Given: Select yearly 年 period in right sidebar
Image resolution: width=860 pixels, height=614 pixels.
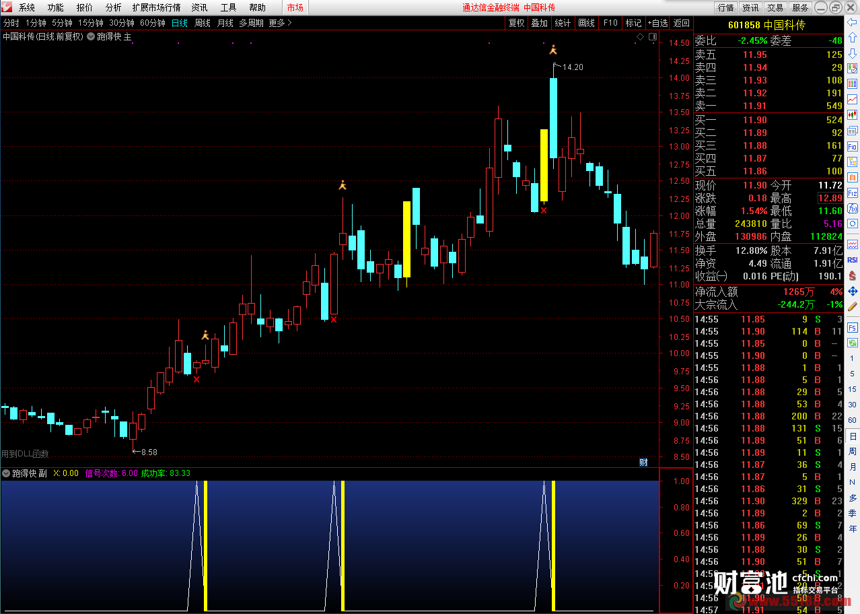Looking at the screenshot, I should (x=853, y=529).
